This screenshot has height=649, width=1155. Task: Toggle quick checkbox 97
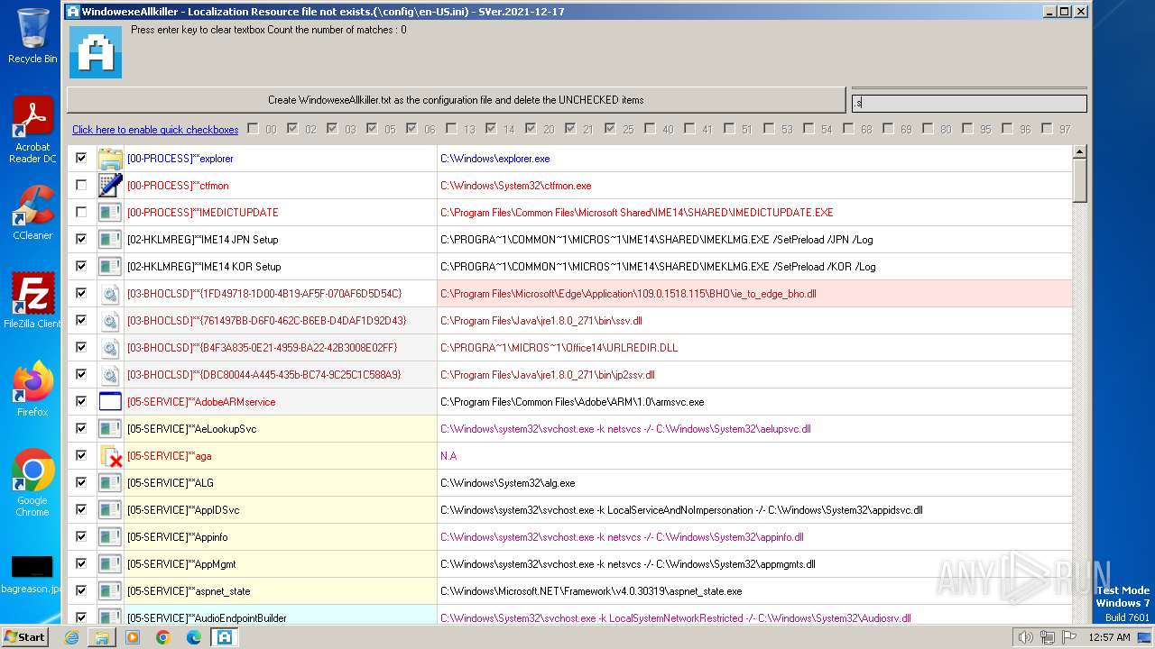tap(1047, 129)
